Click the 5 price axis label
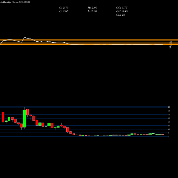The height and width of the screenshot is (178, 178). click(169, 133)
